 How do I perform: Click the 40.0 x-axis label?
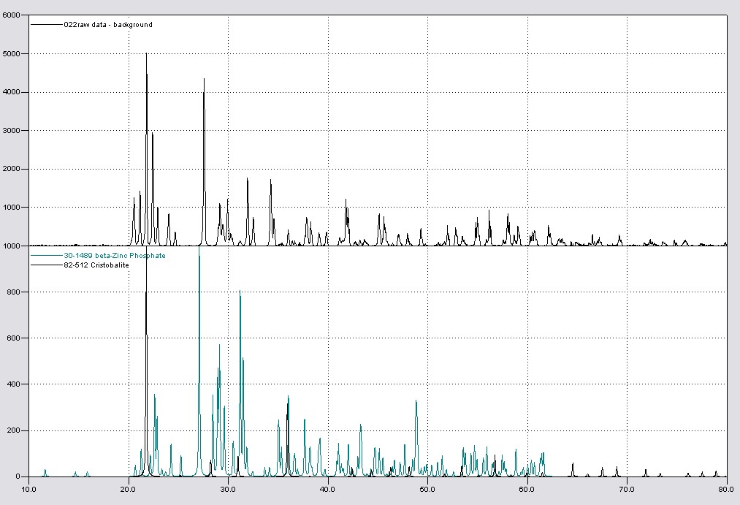327,490
